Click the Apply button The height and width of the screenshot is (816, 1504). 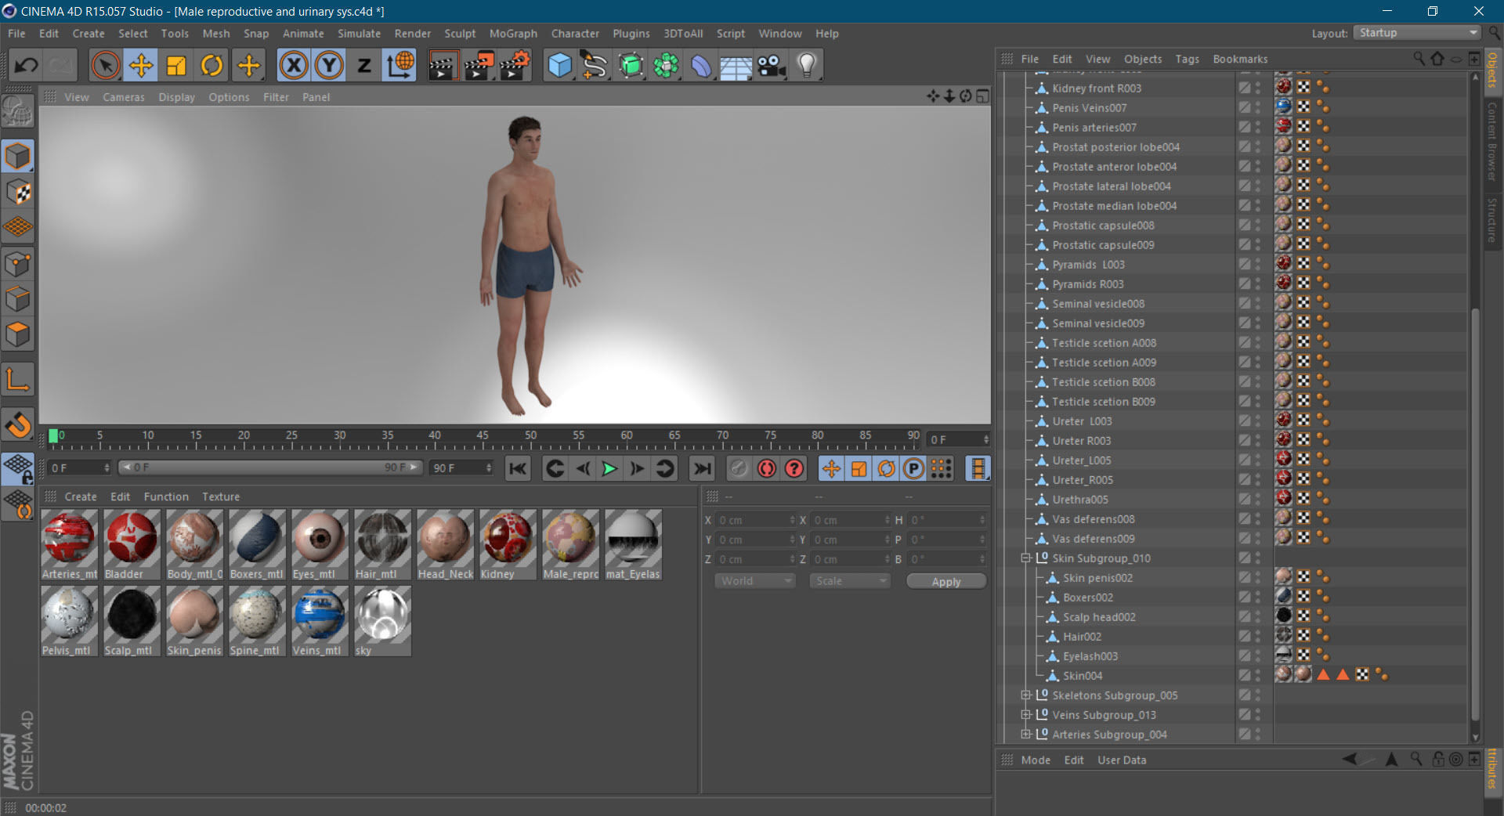point(946,581)
